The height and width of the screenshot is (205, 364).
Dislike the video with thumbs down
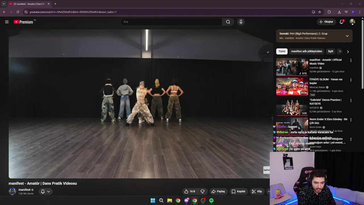[202, 191]
